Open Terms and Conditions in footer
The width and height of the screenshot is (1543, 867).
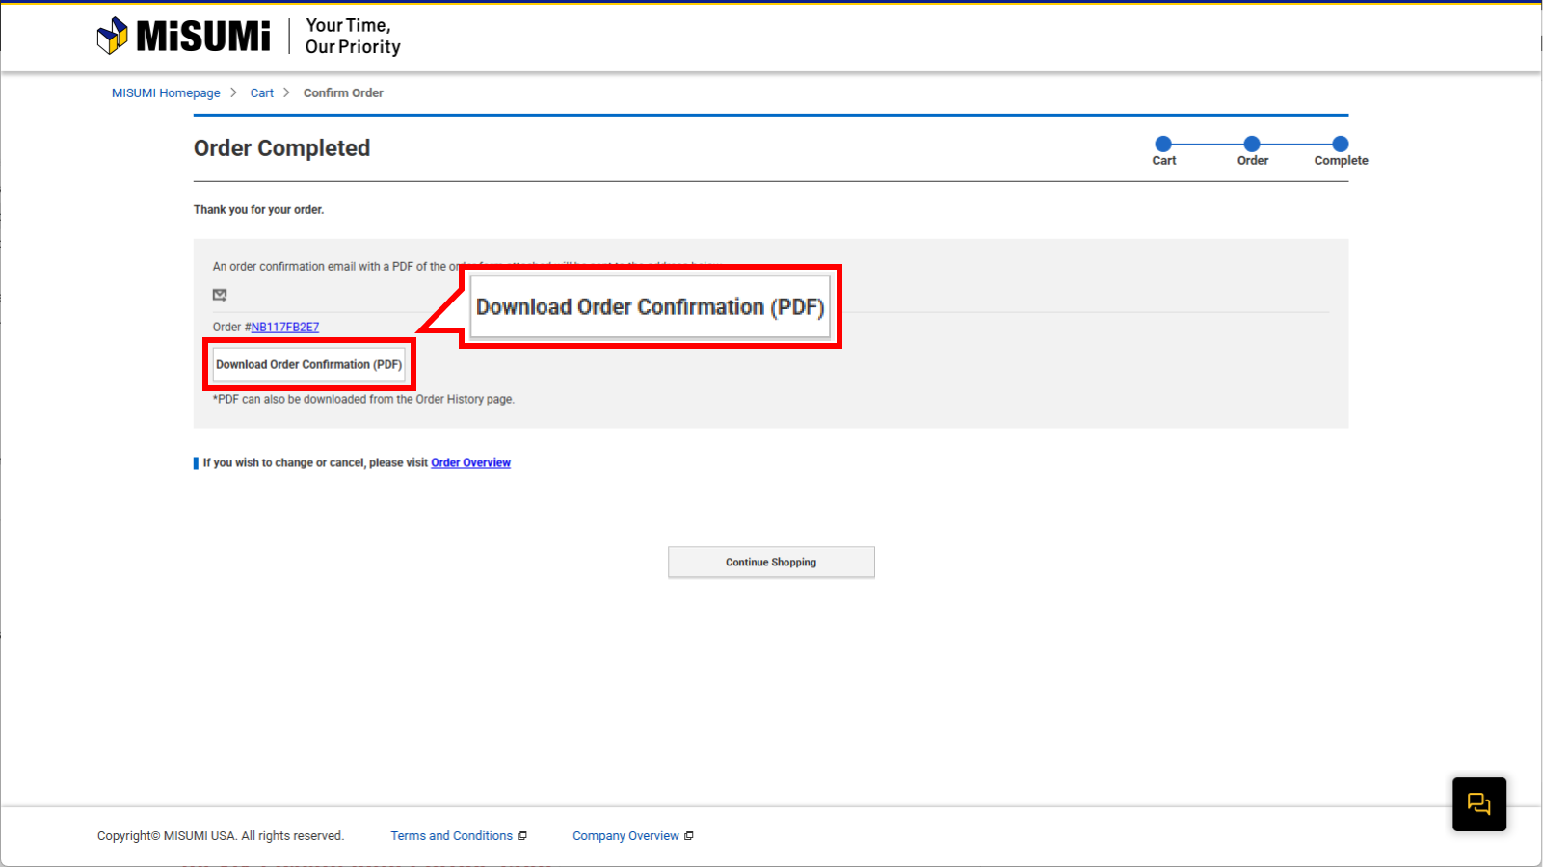[451, 836]
